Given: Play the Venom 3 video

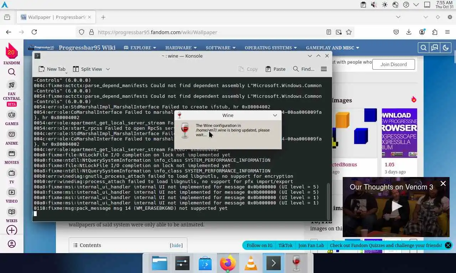Looking at the screenshot, I should (396, 207).
